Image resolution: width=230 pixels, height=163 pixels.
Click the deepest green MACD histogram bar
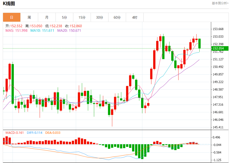pyautogui.click(x=142, y=151)
